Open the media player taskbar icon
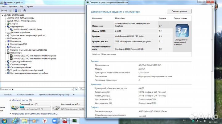 coord(34,121)
